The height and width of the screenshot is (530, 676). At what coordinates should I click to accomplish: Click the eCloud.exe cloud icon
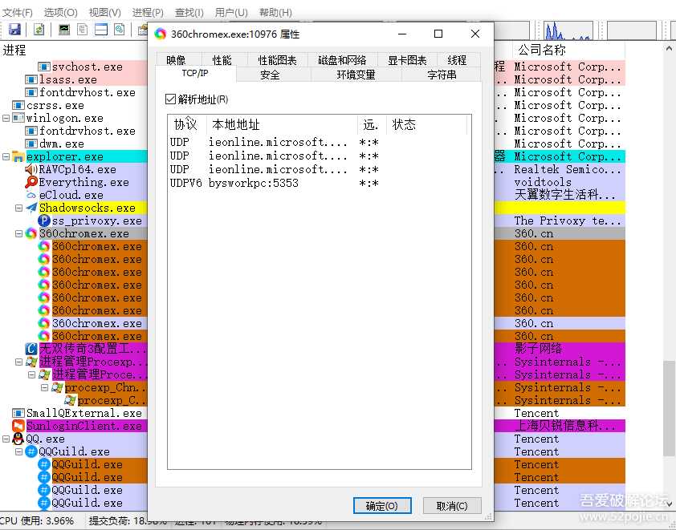(x=31, y=195)
